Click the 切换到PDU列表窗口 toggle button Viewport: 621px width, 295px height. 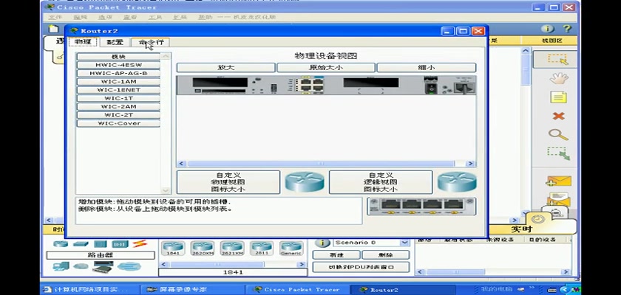pos(360,267)
